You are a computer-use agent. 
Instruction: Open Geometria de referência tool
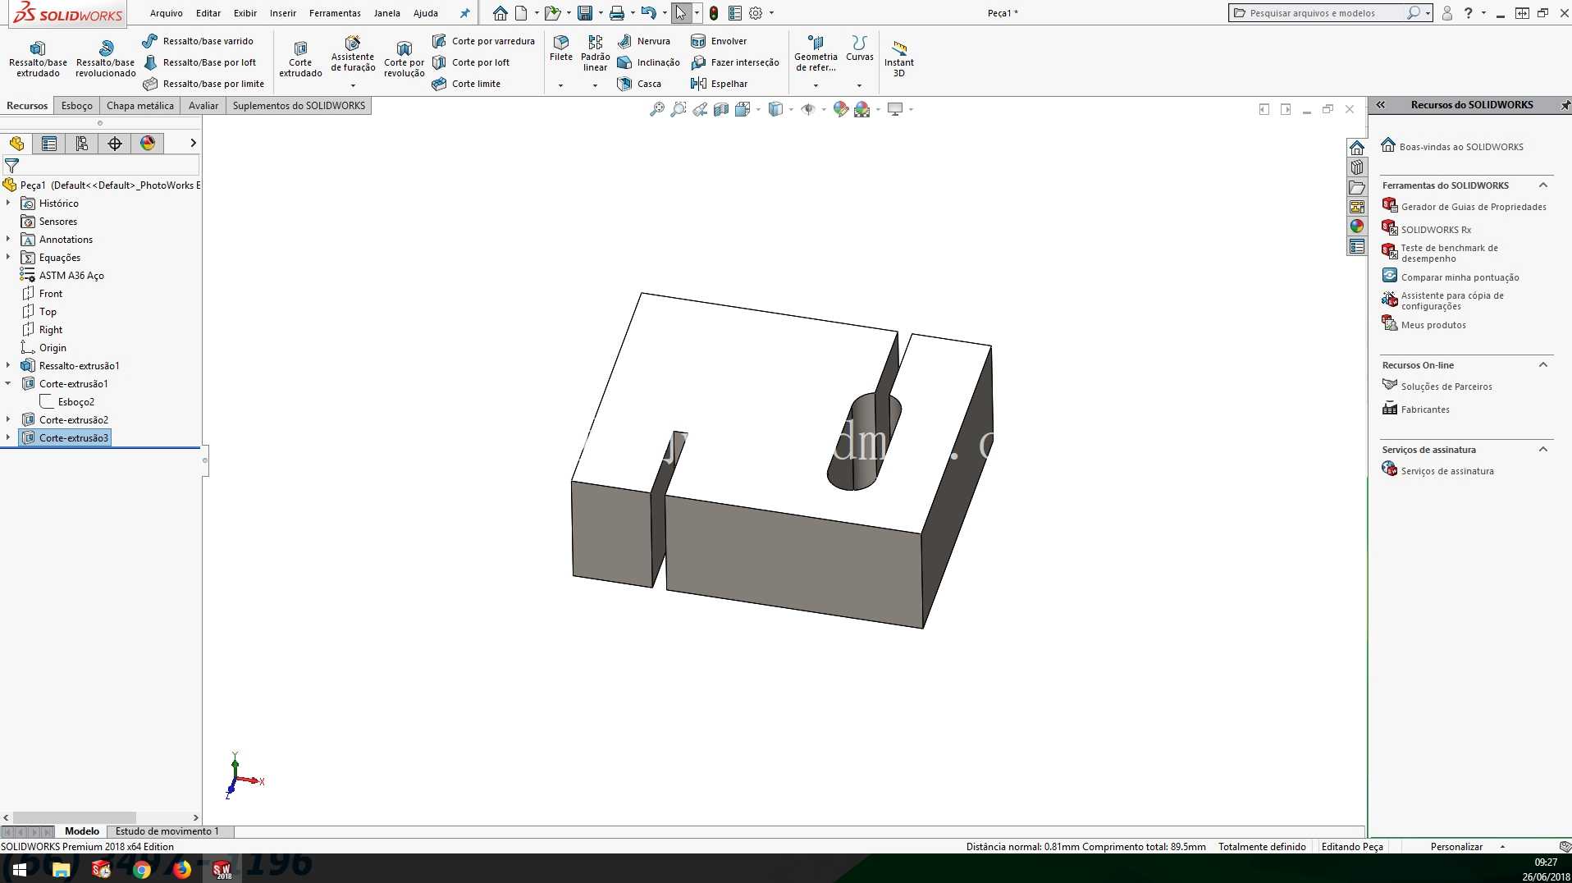[816, 53]
